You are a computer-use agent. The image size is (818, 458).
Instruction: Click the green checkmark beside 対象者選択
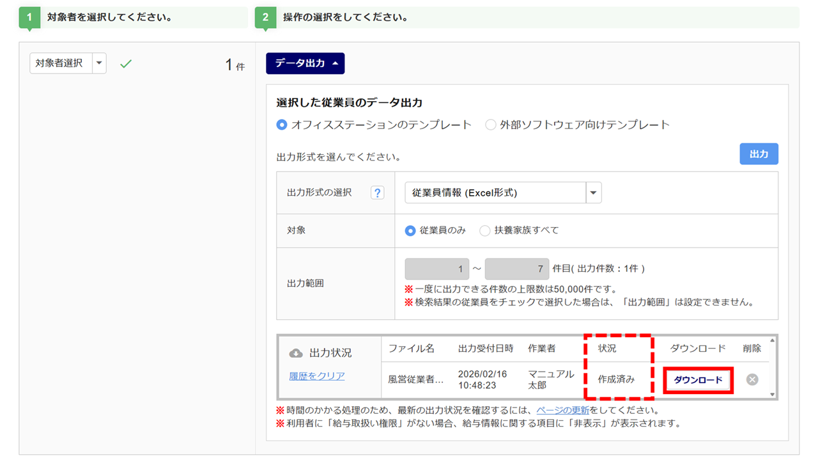pyautogui.click(x=126, y=64)
